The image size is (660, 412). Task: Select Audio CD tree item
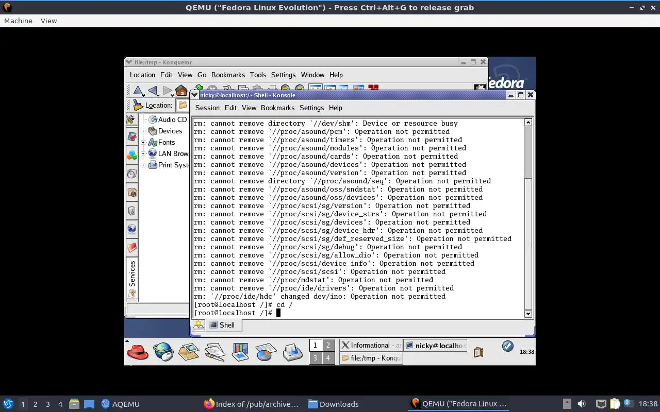(168, 119)
